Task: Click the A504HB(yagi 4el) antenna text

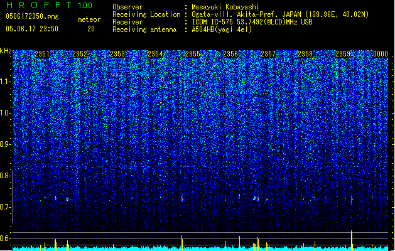Action: tap(222, 29)
